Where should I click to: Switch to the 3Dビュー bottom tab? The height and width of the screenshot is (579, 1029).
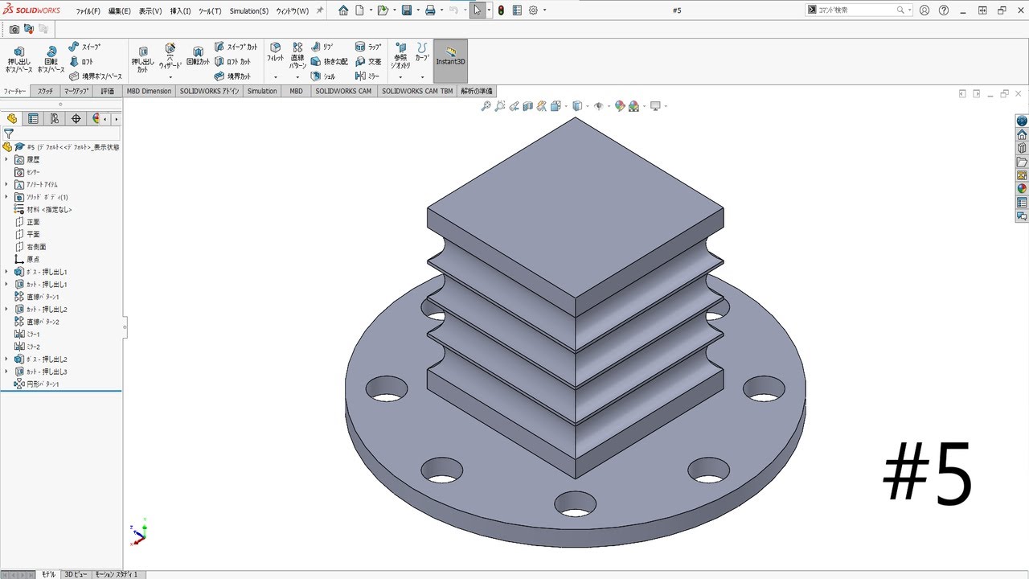click(x=76, y=574)
